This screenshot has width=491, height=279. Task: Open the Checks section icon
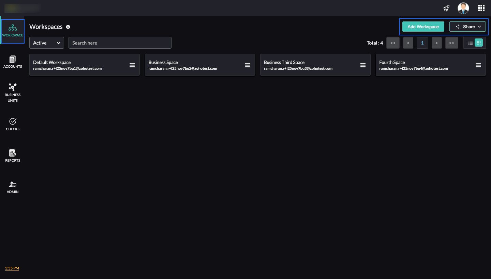tap(13, 121)
